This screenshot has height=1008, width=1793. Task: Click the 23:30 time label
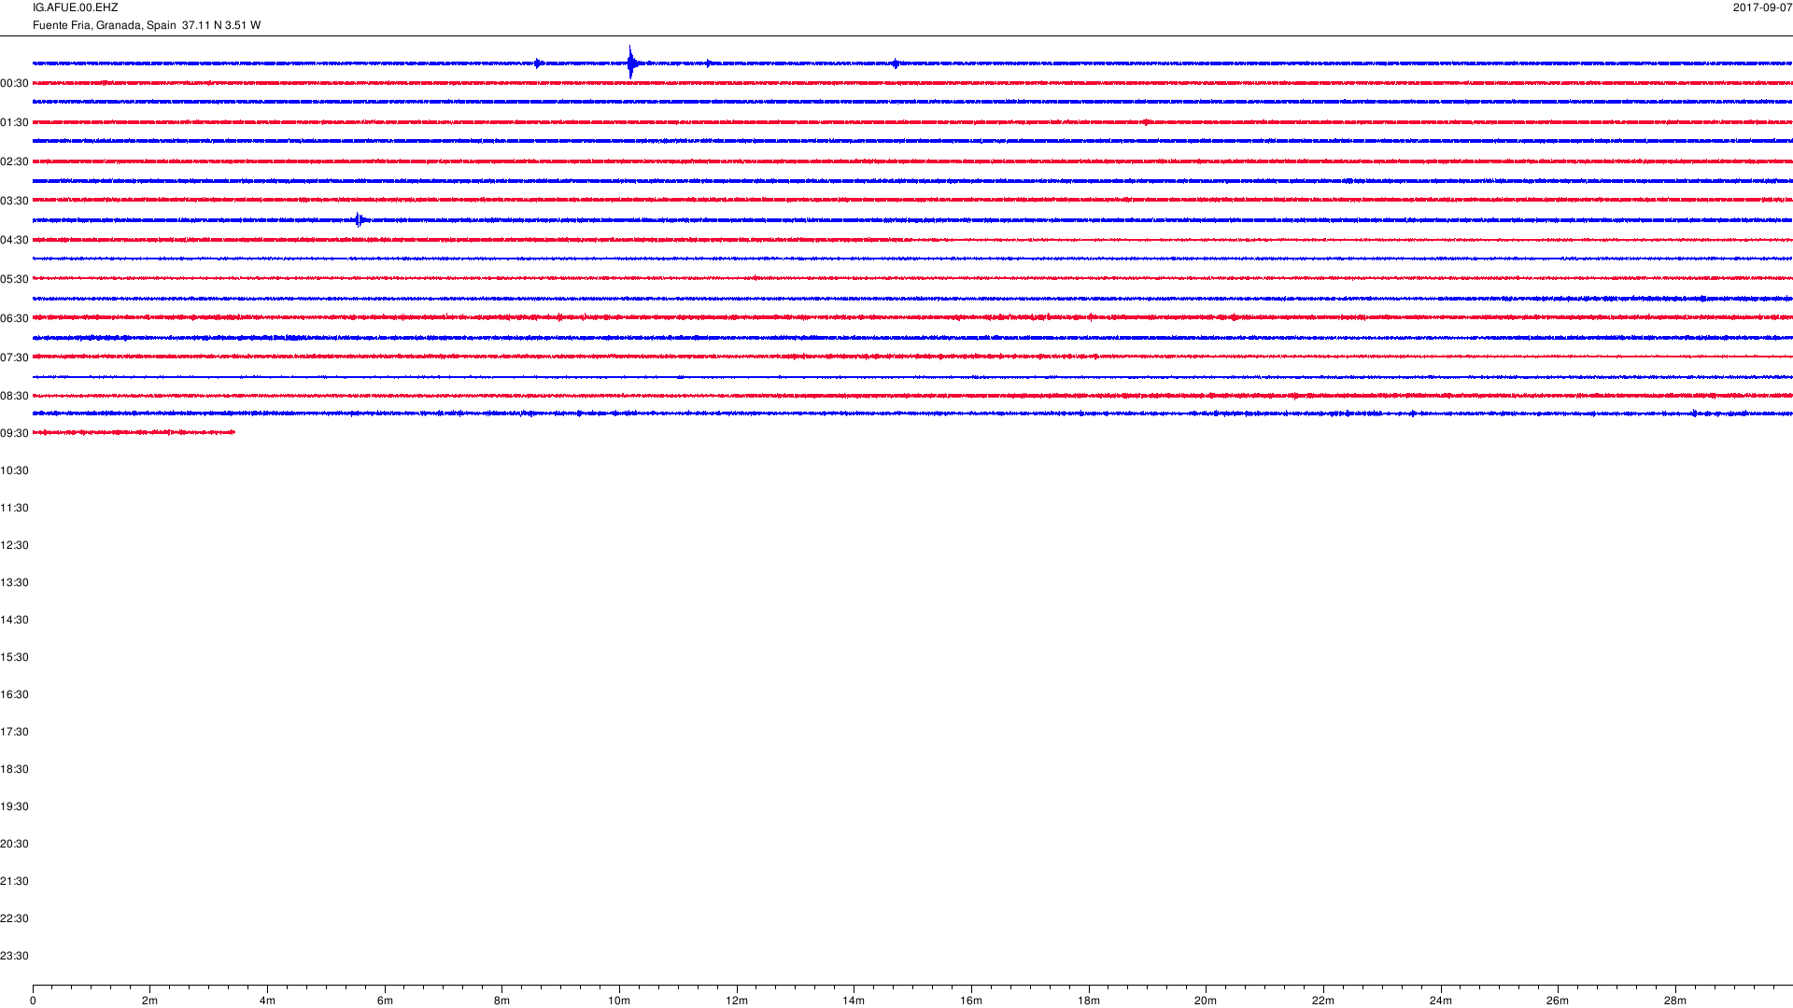pos(14,956)
